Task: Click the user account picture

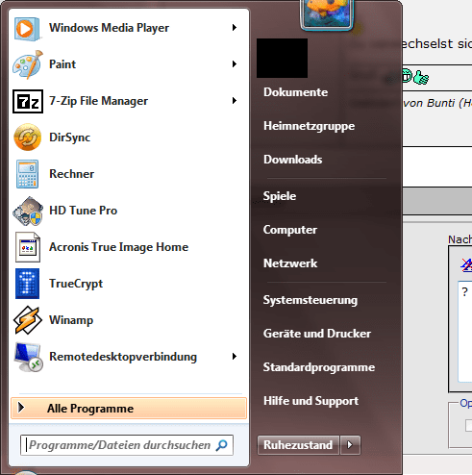Action: (326, 13)
